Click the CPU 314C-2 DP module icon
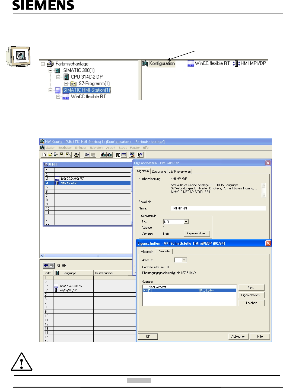Viewport: 283px width, 388px height. tap(66, 77)
